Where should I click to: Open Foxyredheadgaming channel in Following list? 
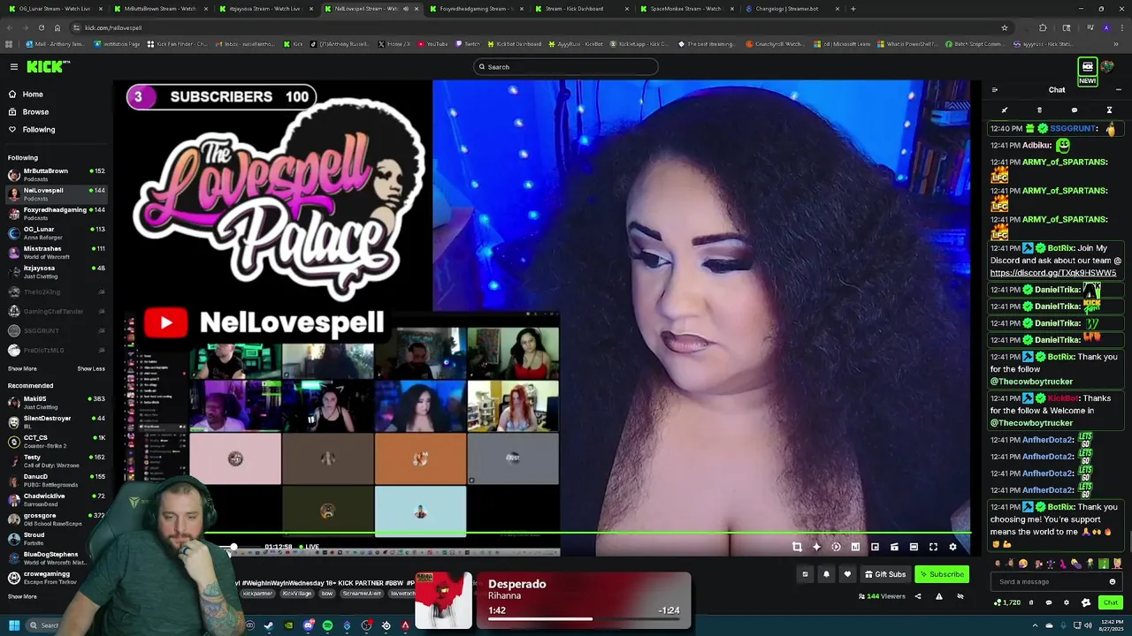coord(56,213)
